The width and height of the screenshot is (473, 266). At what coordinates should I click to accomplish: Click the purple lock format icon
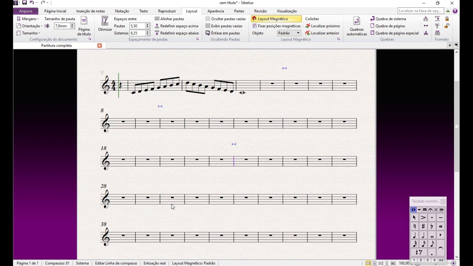pos(447,19)
